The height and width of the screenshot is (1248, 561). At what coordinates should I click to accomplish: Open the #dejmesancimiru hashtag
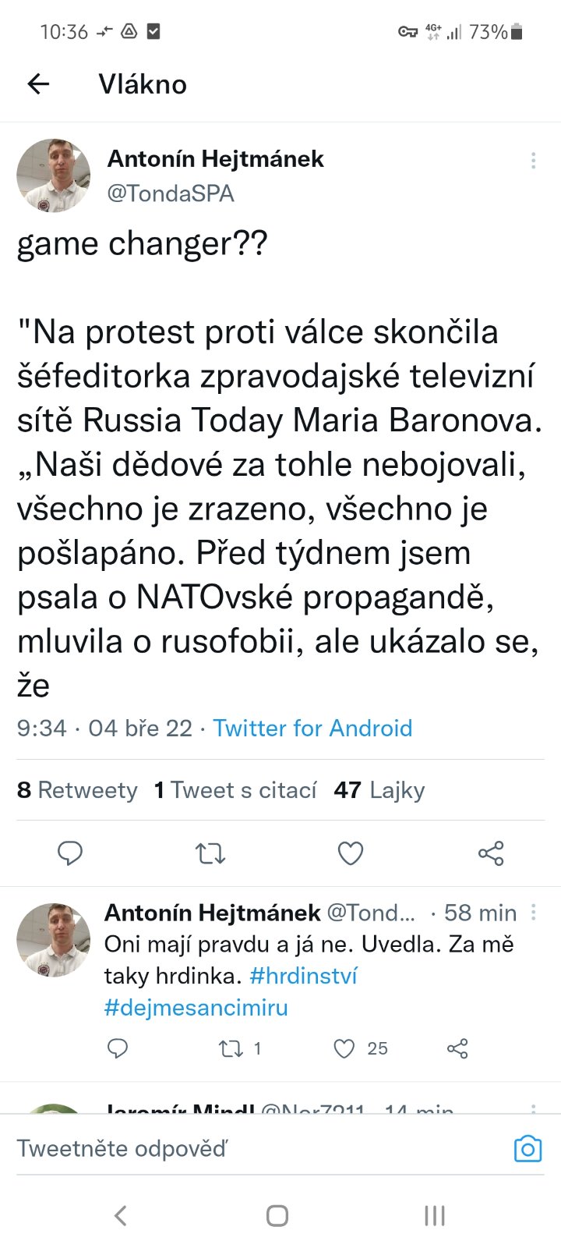(196, 1007)
